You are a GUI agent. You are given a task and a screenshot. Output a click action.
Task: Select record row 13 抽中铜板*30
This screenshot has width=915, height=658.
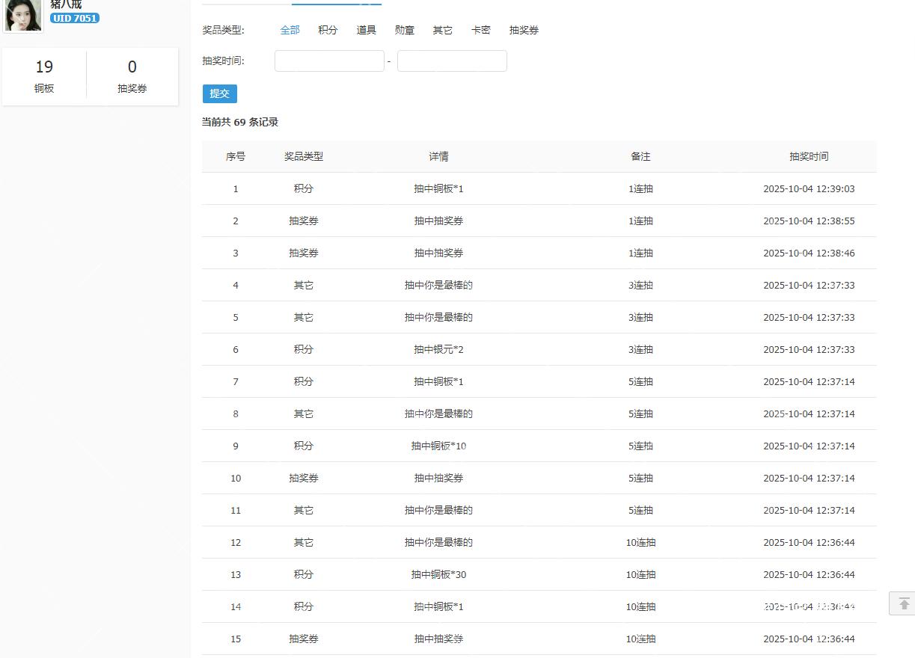click(438, 575)
